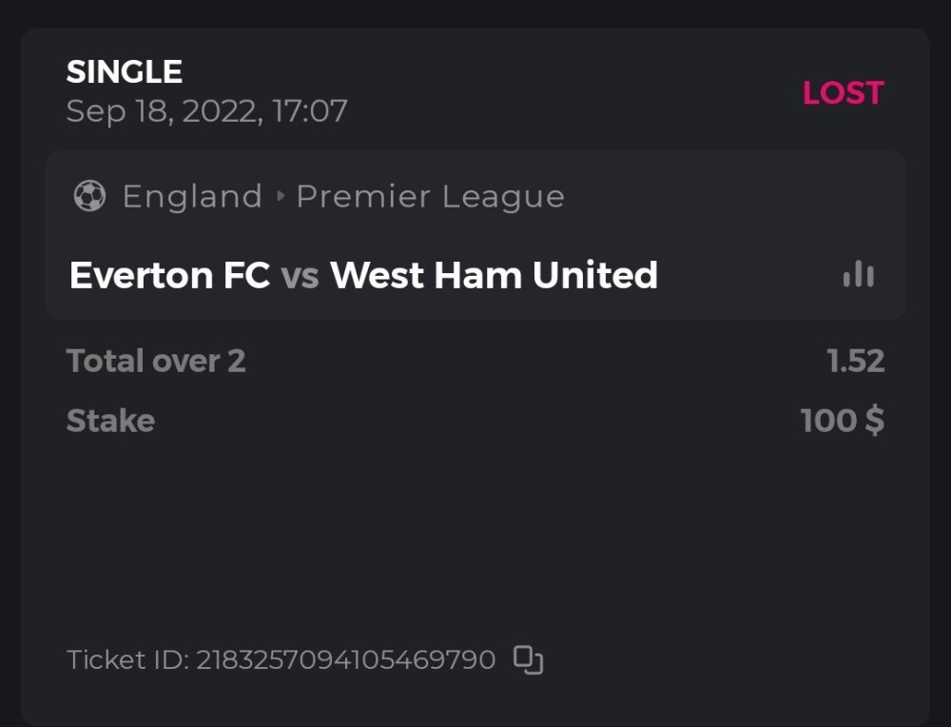Click the arrow between England and Premier League
Screen dimensions: 951x727
click(280, 197)
